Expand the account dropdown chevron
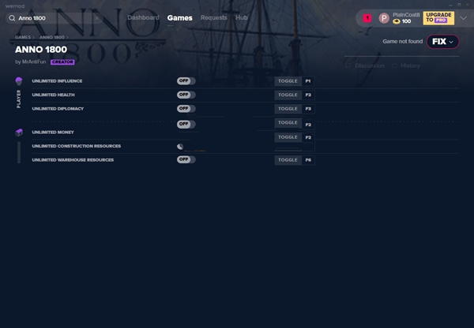Viewport: 474px width, 328px height. pyautogui.click(x=463, y=18)
